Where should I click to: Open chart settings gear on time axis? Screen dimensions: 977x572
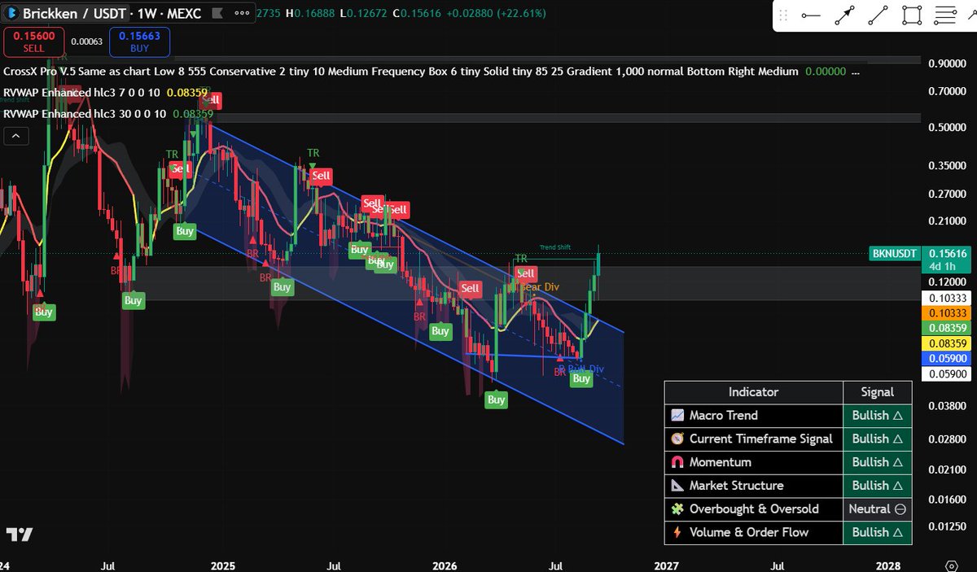(x=951, y=565)
